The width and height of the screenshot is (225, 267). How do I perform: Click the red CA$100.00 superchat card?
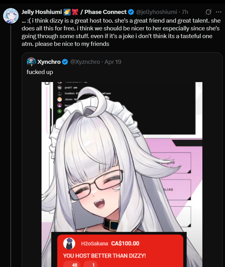coord(120,251)
